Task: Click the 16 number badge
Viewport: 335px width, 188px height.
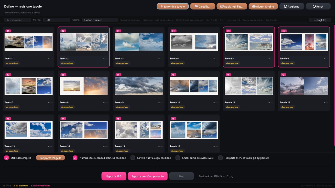Action: point(173,119)
